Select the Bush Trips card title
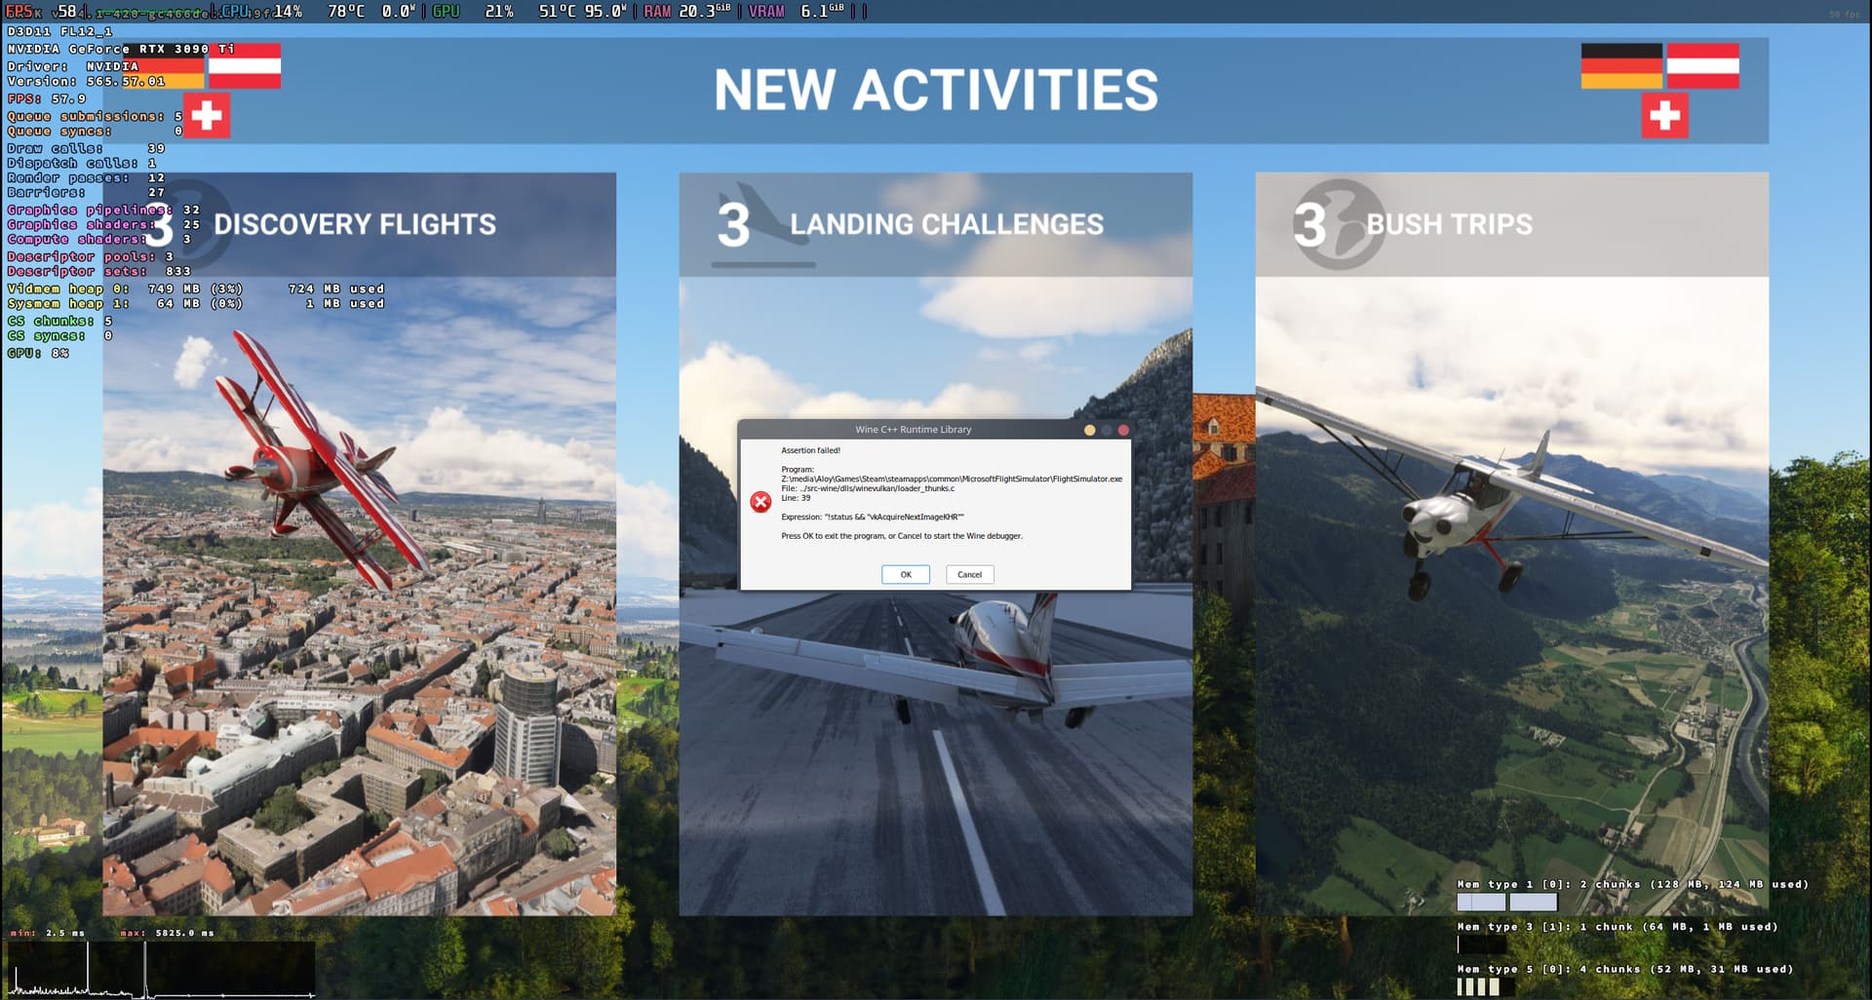This screenshot has width=1872, height=1000. 1449,225
